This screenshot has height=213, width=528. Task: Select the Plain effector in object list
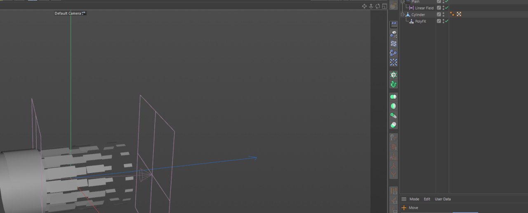point(415,1)
